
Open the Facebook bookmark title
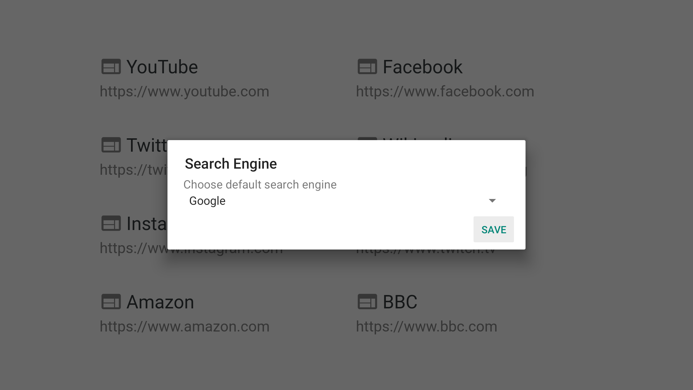(x=422, y=67)
